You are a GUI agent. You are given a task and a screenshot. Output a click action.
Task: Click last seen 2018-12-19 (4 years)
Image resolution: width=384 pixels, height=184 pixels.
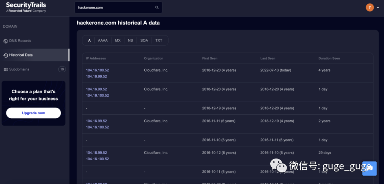click(x=277, y=121)
